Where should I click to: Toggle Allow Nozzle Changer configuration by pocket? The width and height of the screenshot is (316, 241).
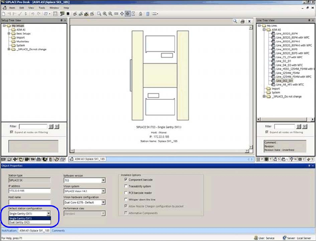click(x=126, y=206)
